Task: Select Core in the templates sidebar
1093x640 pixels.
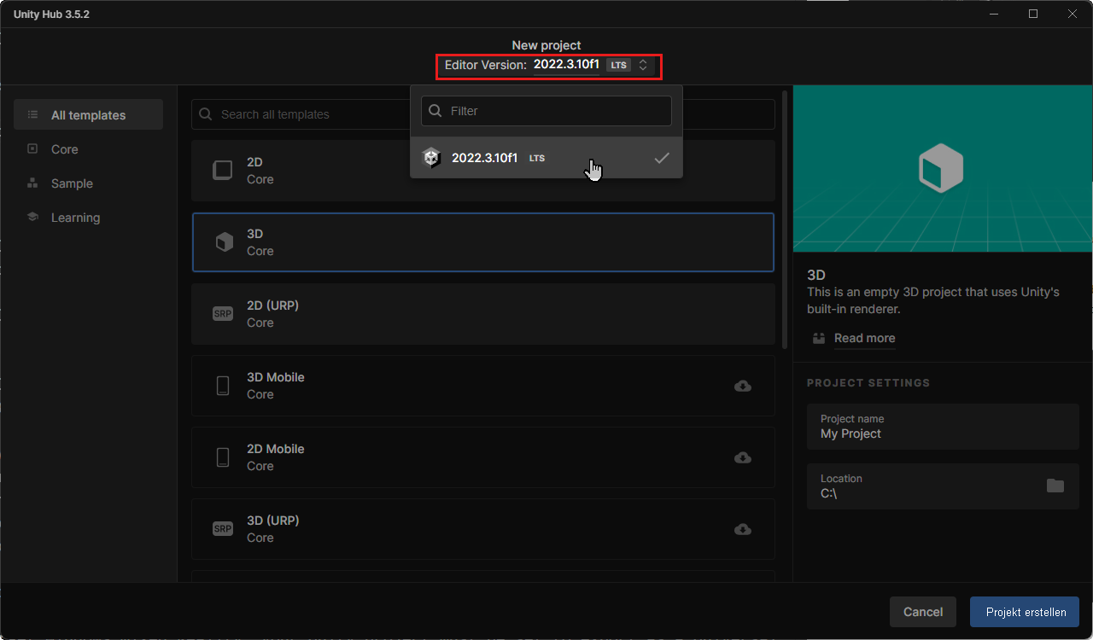Action: pos(63,148)
